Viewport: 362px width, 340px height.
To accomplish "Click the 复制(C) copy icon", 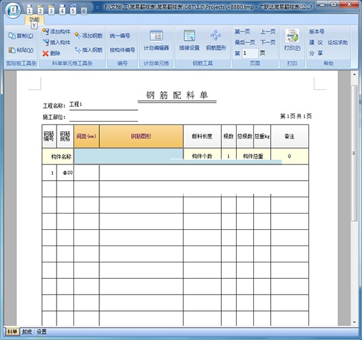I will [x=12, y=36].
